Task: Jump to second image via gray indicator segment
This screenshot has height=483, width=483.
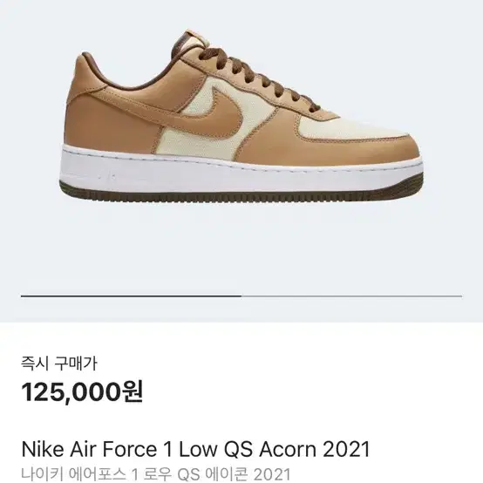Action: [x=351, y=296]
